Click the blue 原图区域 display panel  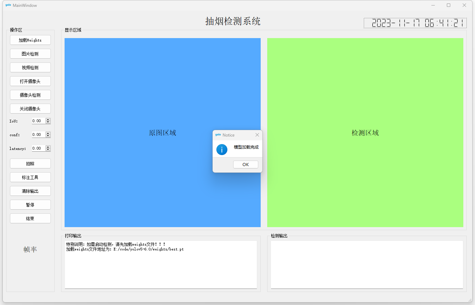162,132
